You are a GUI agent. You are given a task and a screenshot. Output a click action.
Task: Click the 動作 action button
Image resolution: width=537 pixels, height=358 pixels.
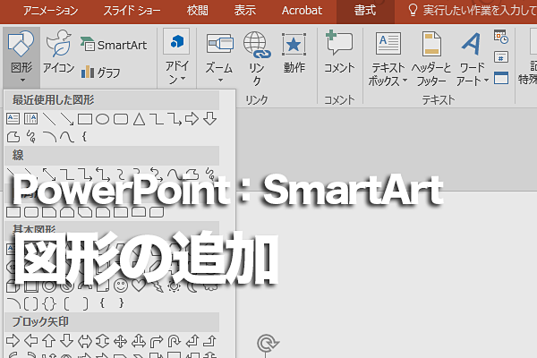click(x=294, y=53)
